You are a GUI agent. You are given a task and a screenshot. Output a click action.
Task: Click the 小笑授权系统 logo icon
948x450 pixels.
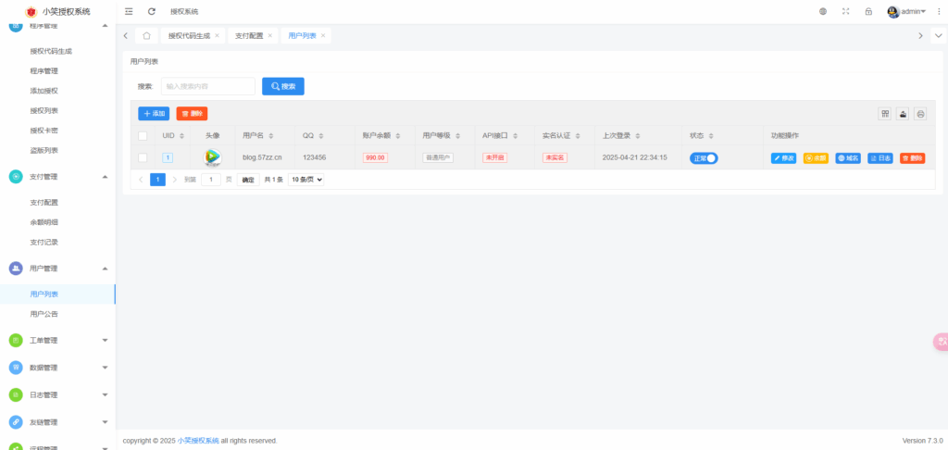point(31,11)
